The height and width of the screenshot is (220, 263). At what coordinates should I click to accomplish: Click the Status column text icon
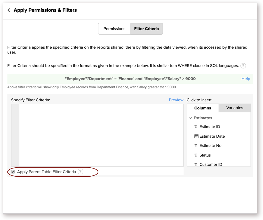point(196,155)
